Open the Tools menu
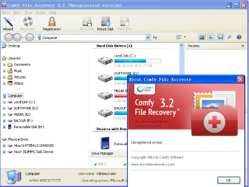The image size is (249, 187). (41, 12)
